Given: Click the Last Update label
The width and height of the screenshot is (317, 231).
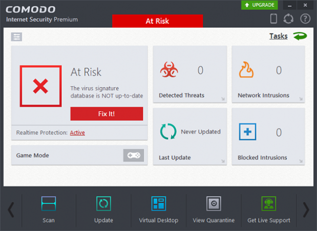Looking at the screenshot, I should click(x=175, y=158).
